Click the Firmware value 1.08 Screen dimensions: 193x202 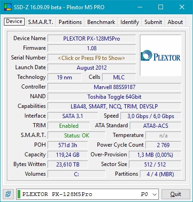click(91, 48)
